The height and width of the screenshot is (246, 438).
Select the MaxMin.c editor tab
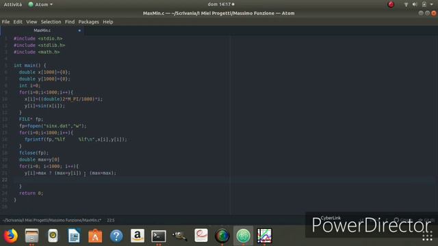(42, 30)
